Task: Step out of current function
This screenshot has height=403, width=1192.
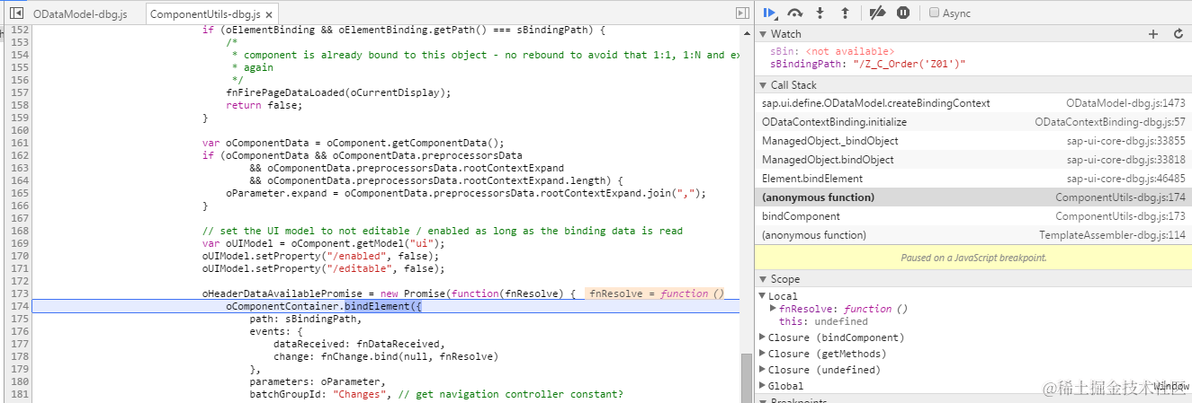Action: tap(845, 13)
